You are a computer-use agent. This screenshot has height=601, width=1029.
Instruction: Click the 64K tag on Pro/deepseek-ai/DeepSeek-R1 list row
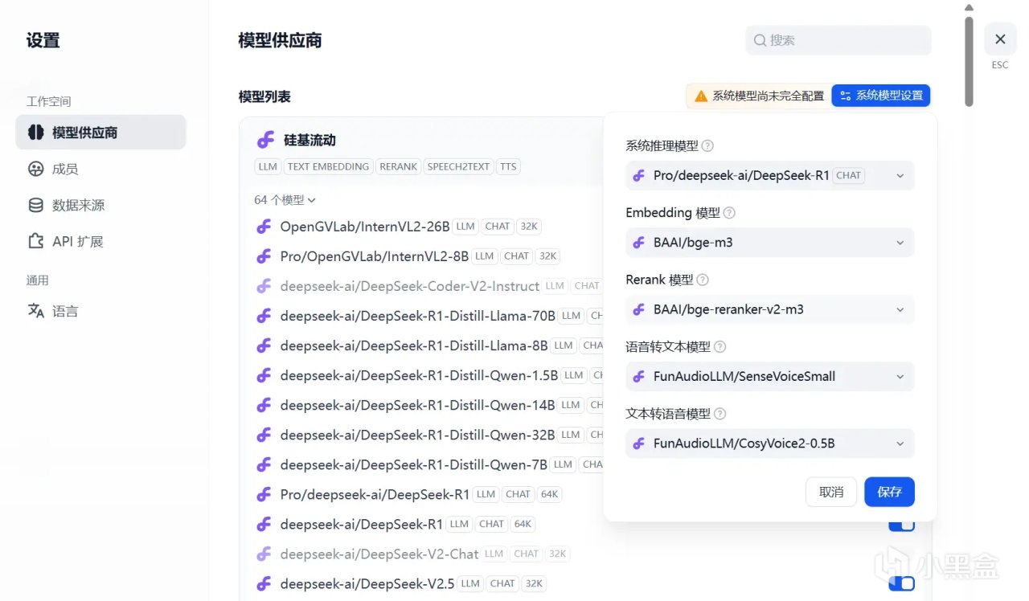(549, 494)
